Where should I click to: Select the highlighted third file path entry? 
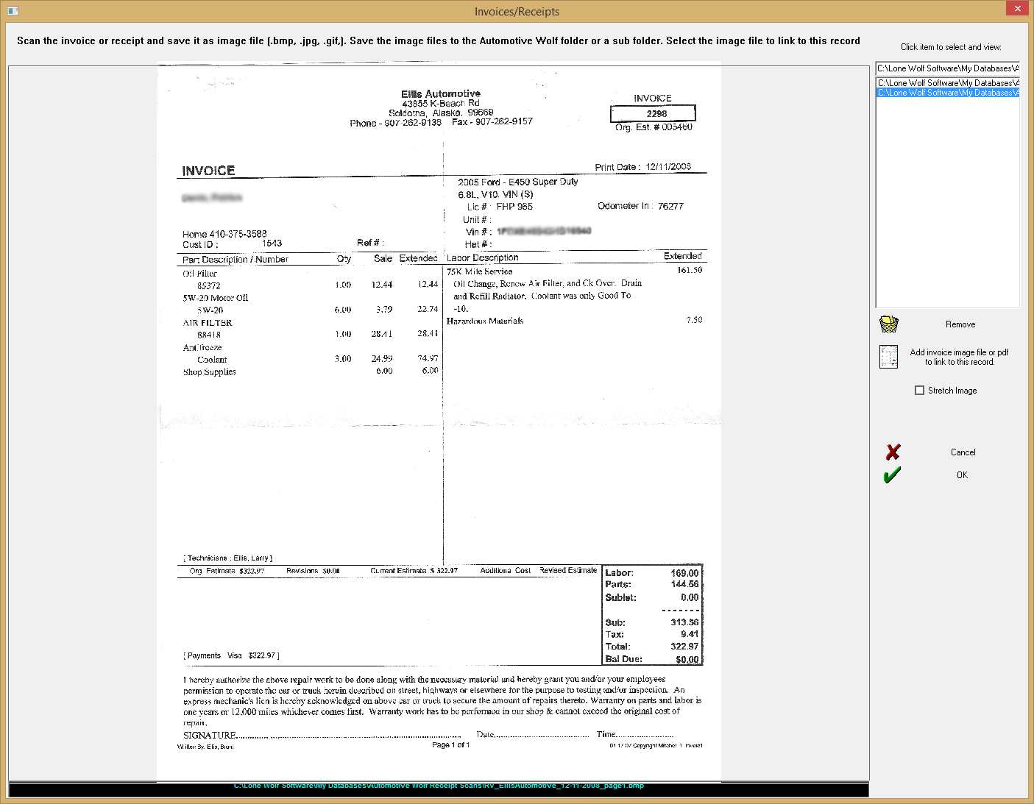pos(948,93)
